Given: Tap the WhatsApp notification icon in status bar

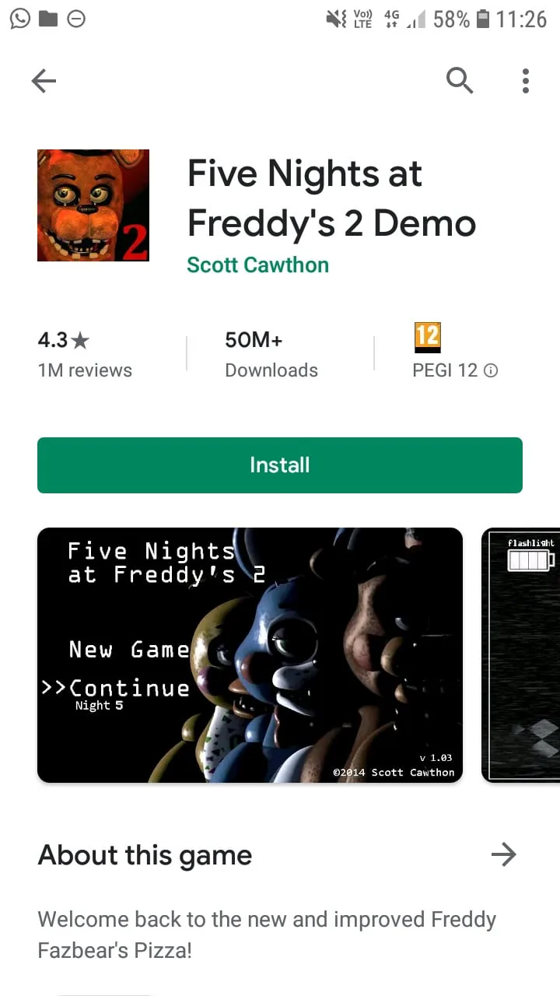Looking at the screenshot, I should [20, 19].
